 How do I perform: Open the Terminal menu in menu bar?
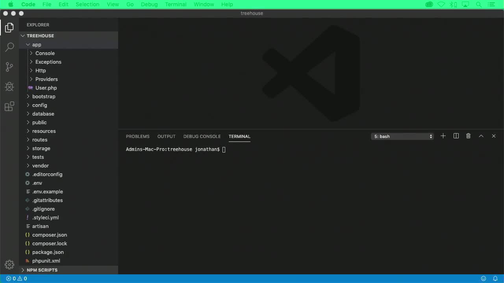[x=176, y=4]
